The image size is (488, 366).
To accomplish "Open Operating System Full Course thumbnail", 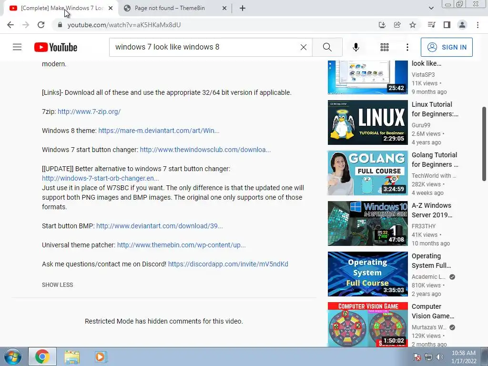I will click(367, 274).
